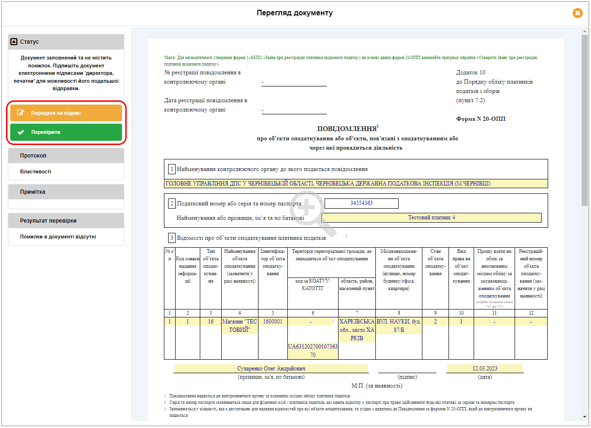Click the date field 12.03.2023
591x428 pixels.
tap(484, 369)
